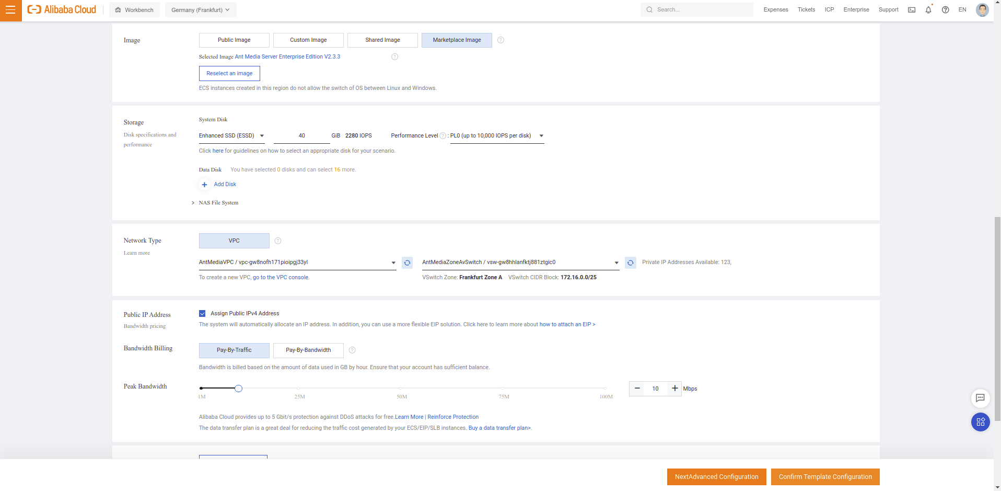Open Learn more under Network Type
The width and height of the screenshot is (1001, 491).
[136, 253]
